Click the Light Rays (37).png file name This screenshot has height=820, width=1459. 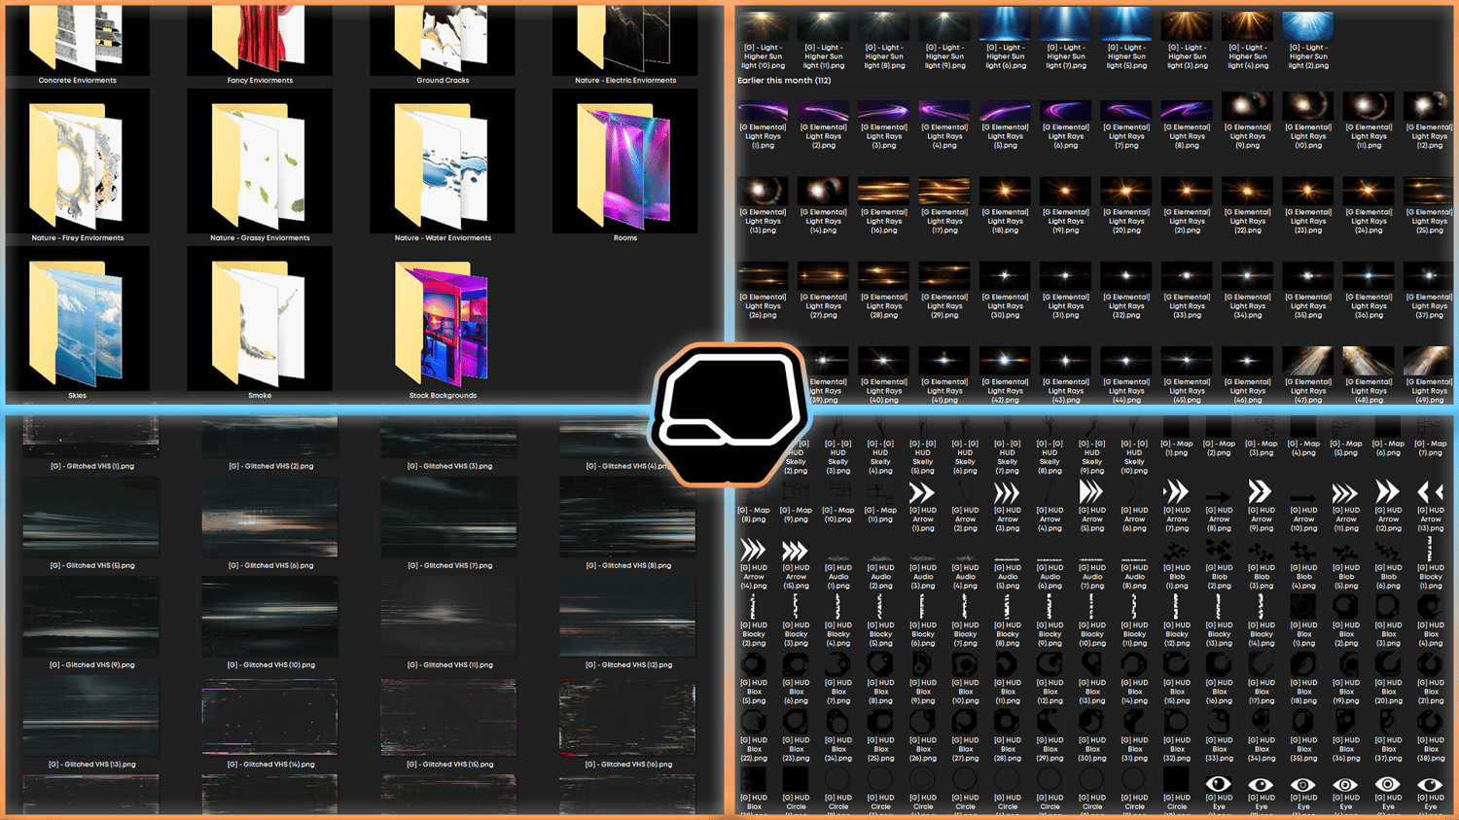[1429, 306]
